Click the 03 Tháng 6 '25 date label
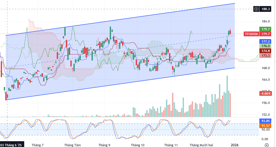 coord(12,145)
